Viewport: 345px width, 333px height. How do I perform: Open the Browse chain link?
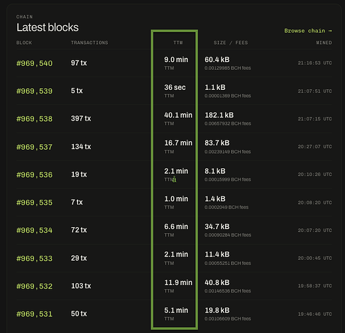point(308,31)
